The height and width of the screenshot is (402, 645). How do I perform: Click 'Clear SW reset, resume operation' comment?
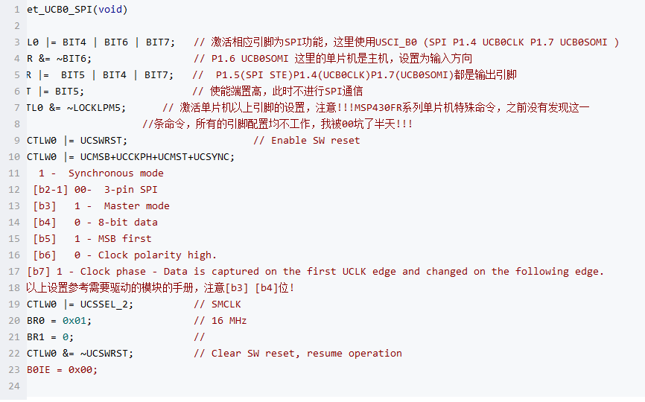(x=306, y=354)
